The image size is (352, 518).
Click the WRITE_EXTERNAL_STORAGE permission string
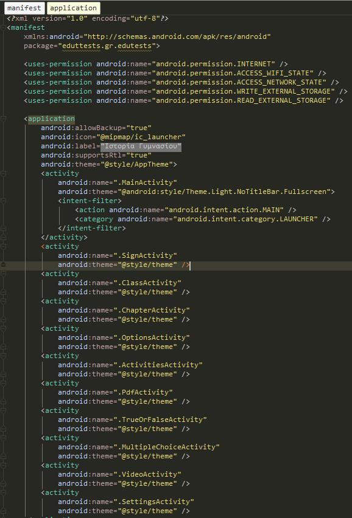pyautogui.click(x=243, y=91)
